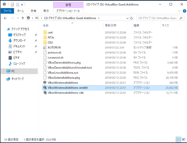Open the ファイル menu tab
Viewport: 187px width, 143px height.
click(7, 11)
